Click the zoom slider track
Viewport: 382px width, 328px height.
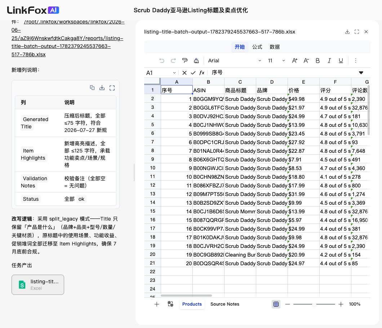(x=314, y=304)
